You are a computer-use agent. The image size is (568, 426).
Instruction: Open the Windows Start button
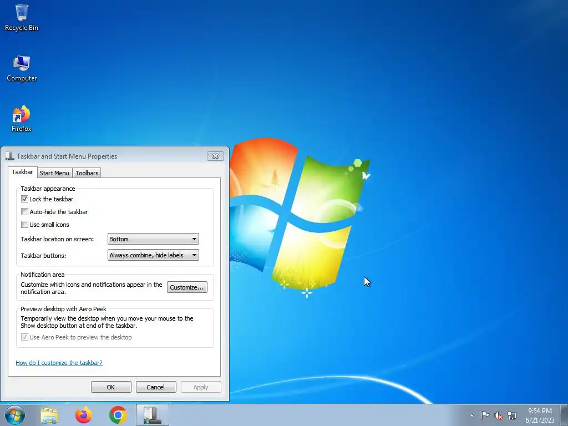tap(15, 415)
